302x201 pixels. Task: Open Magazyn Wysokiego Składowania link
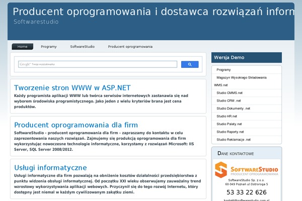[242, 77]
